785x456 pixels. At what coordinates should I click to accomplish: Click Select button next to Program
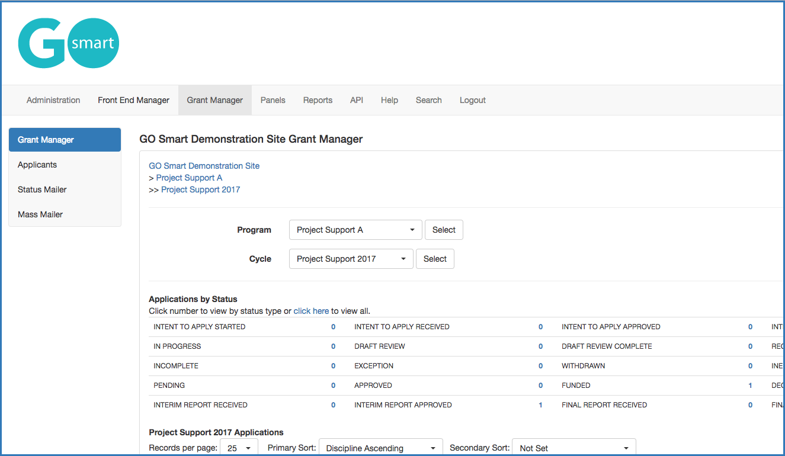[x=444, y=230]
